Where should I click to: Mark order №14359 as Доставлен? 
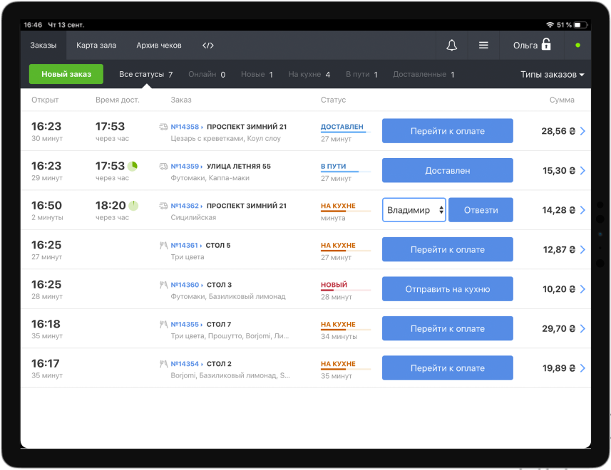447,170
